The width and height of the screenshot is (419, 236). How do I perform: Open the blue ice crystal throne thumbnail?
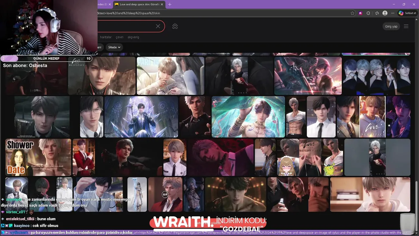click(x=141, y=117)
